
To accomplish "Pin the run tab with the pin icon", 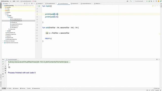I will [3, 77].
